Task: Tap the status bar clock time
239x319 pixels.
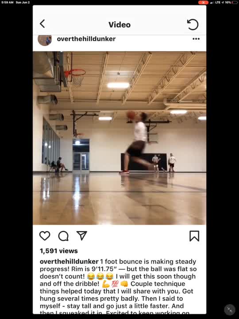Action: coord(8,3)
